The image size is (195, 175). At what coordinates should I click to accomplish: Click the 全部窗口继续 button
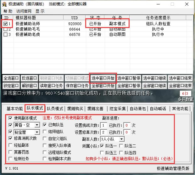coord(154,86)
